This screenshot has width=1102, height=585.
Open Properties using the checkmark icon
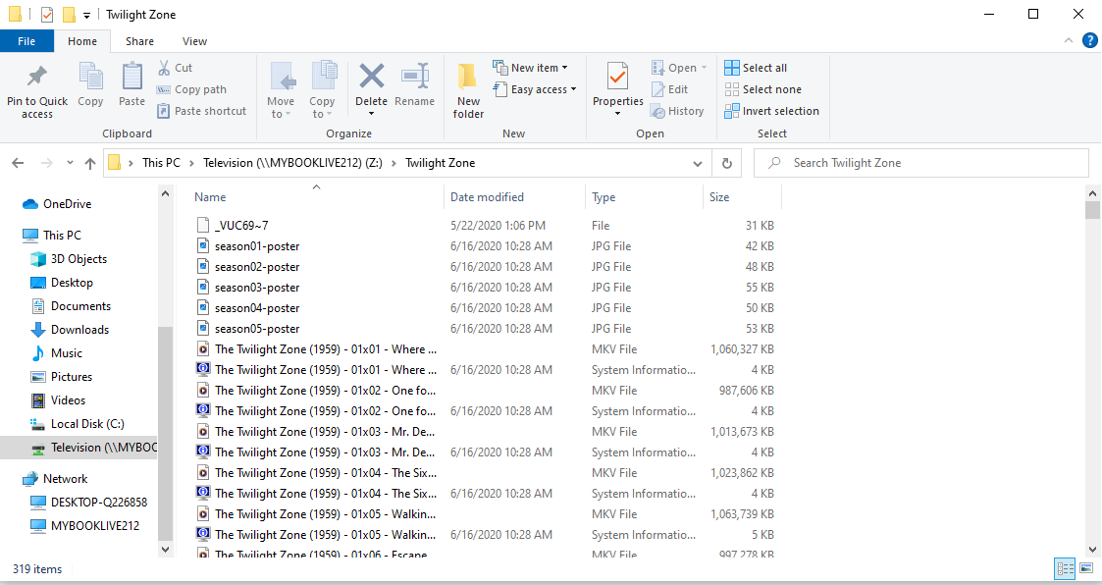(x=617, y=77)
